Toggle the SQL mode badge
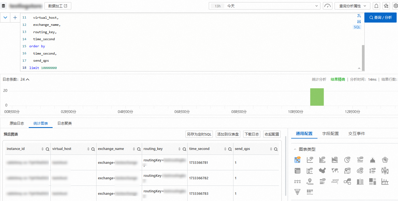 tap(357, 27)
